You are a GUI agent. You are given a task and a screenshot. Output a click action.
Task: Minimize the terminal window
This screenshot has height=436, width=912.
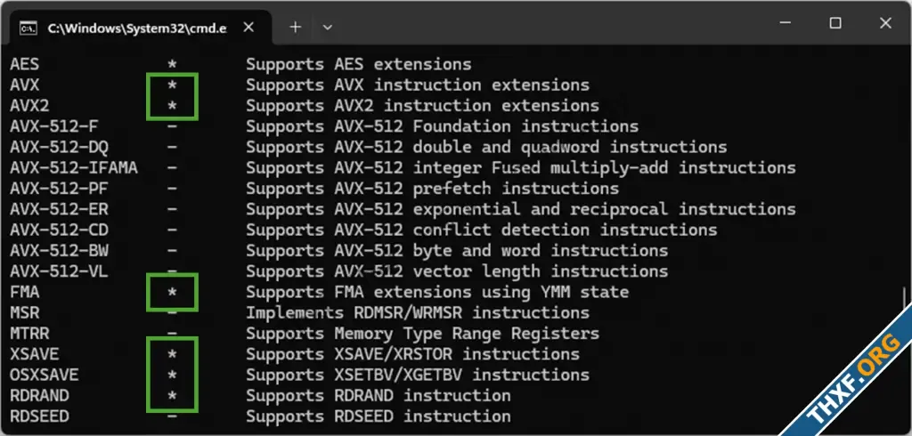(786, 23)
